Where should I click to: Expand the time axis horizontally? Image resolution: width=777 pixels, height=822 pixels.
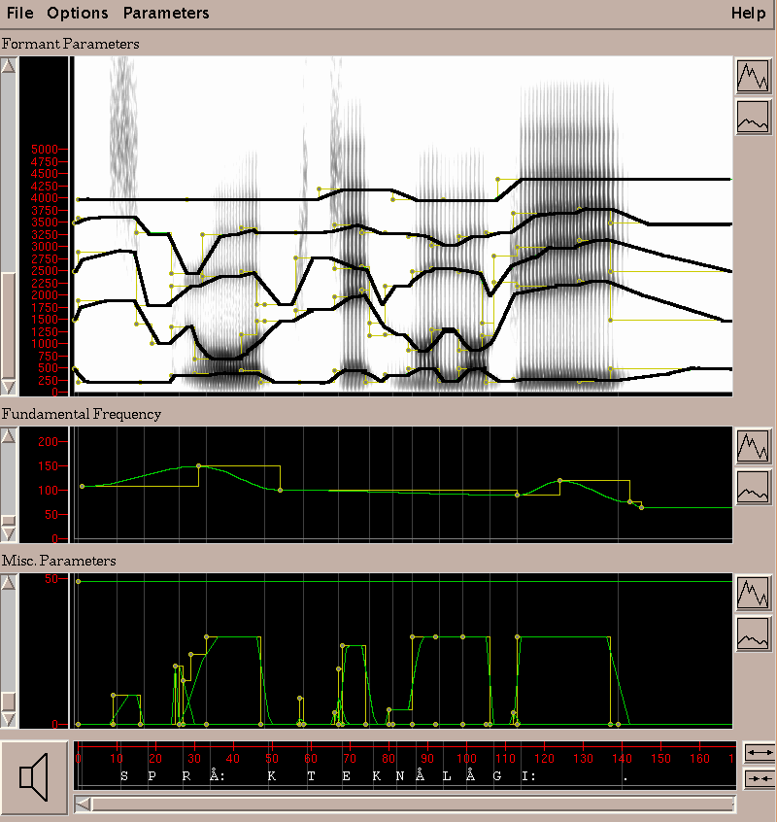tap(760, 753)
